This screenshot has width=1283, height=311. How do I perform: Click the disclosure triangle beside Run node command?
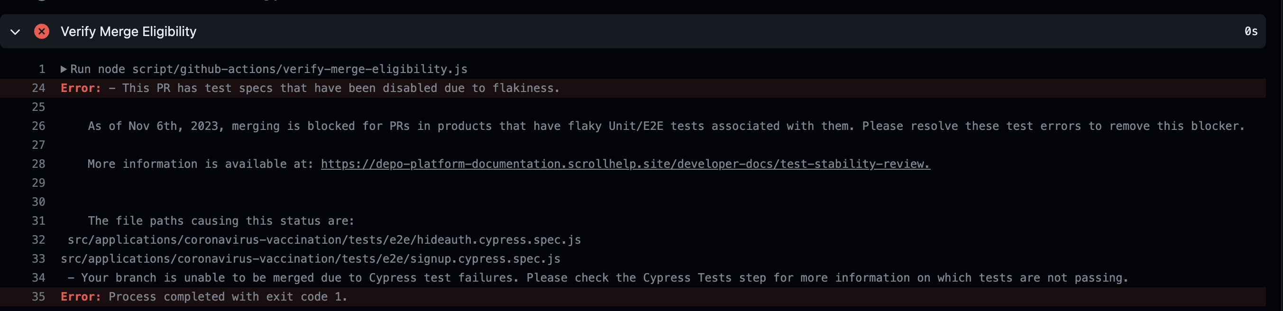[x=63, y=69]
